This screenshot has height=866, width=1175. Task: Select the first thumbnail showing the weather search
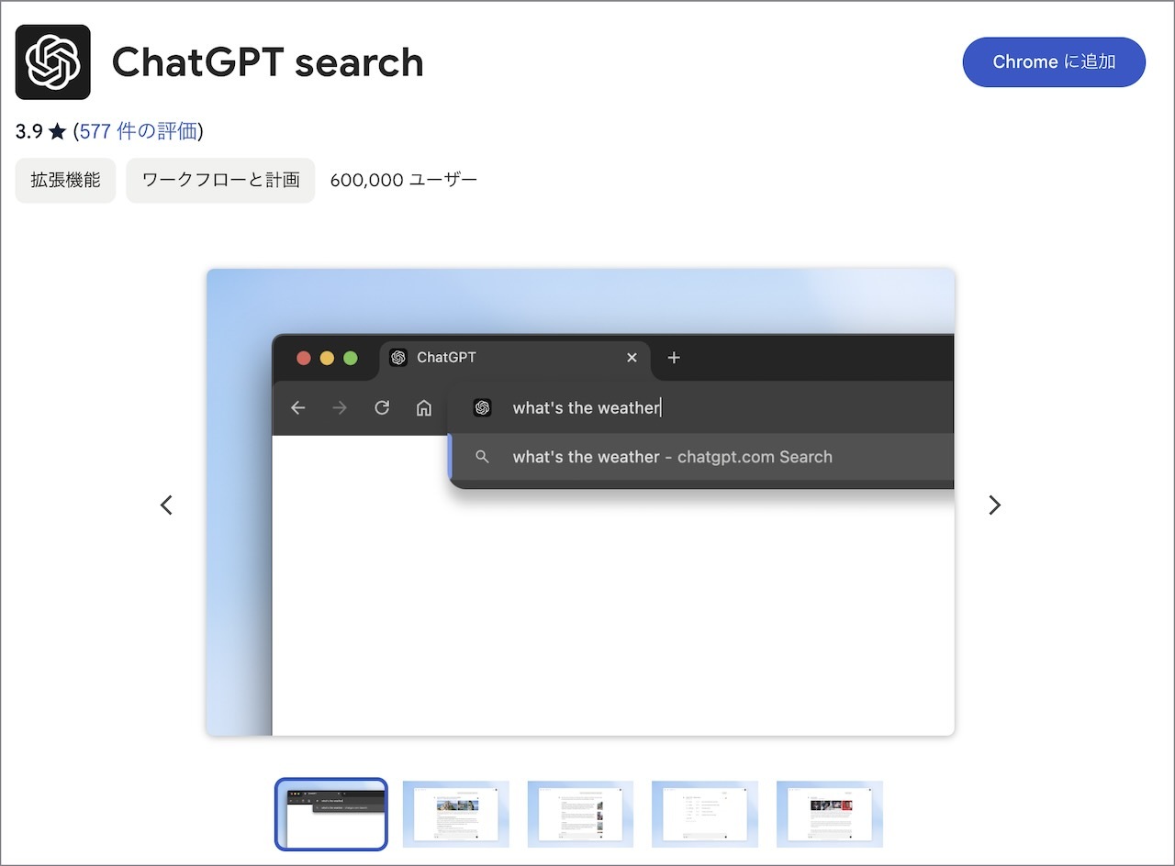pos(331,815)
